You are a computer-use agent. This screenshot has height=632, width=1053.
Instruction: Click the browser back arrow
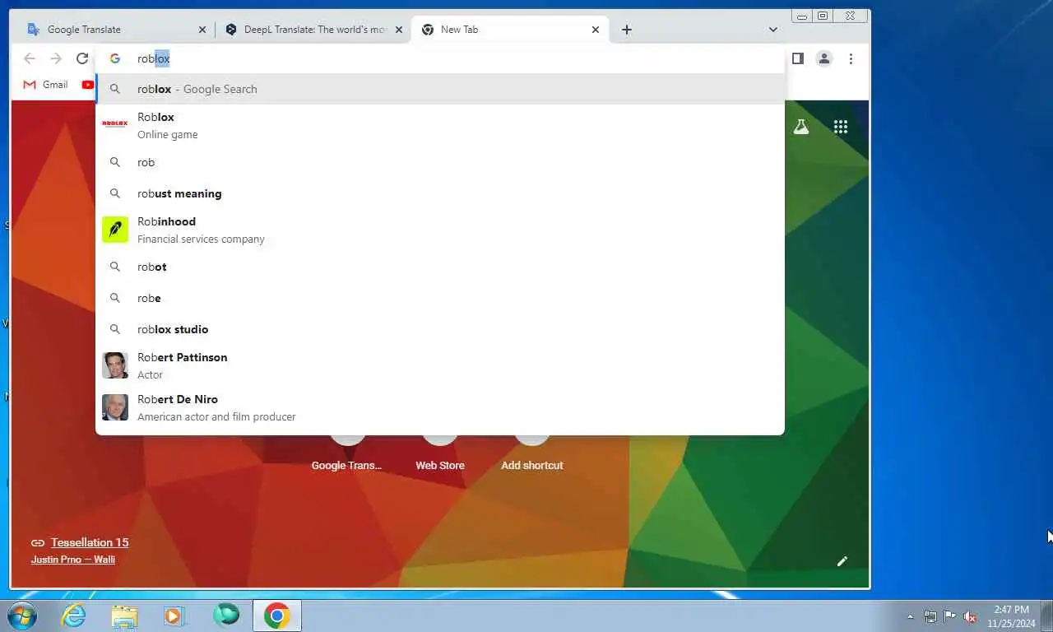(x=30, y=58)
